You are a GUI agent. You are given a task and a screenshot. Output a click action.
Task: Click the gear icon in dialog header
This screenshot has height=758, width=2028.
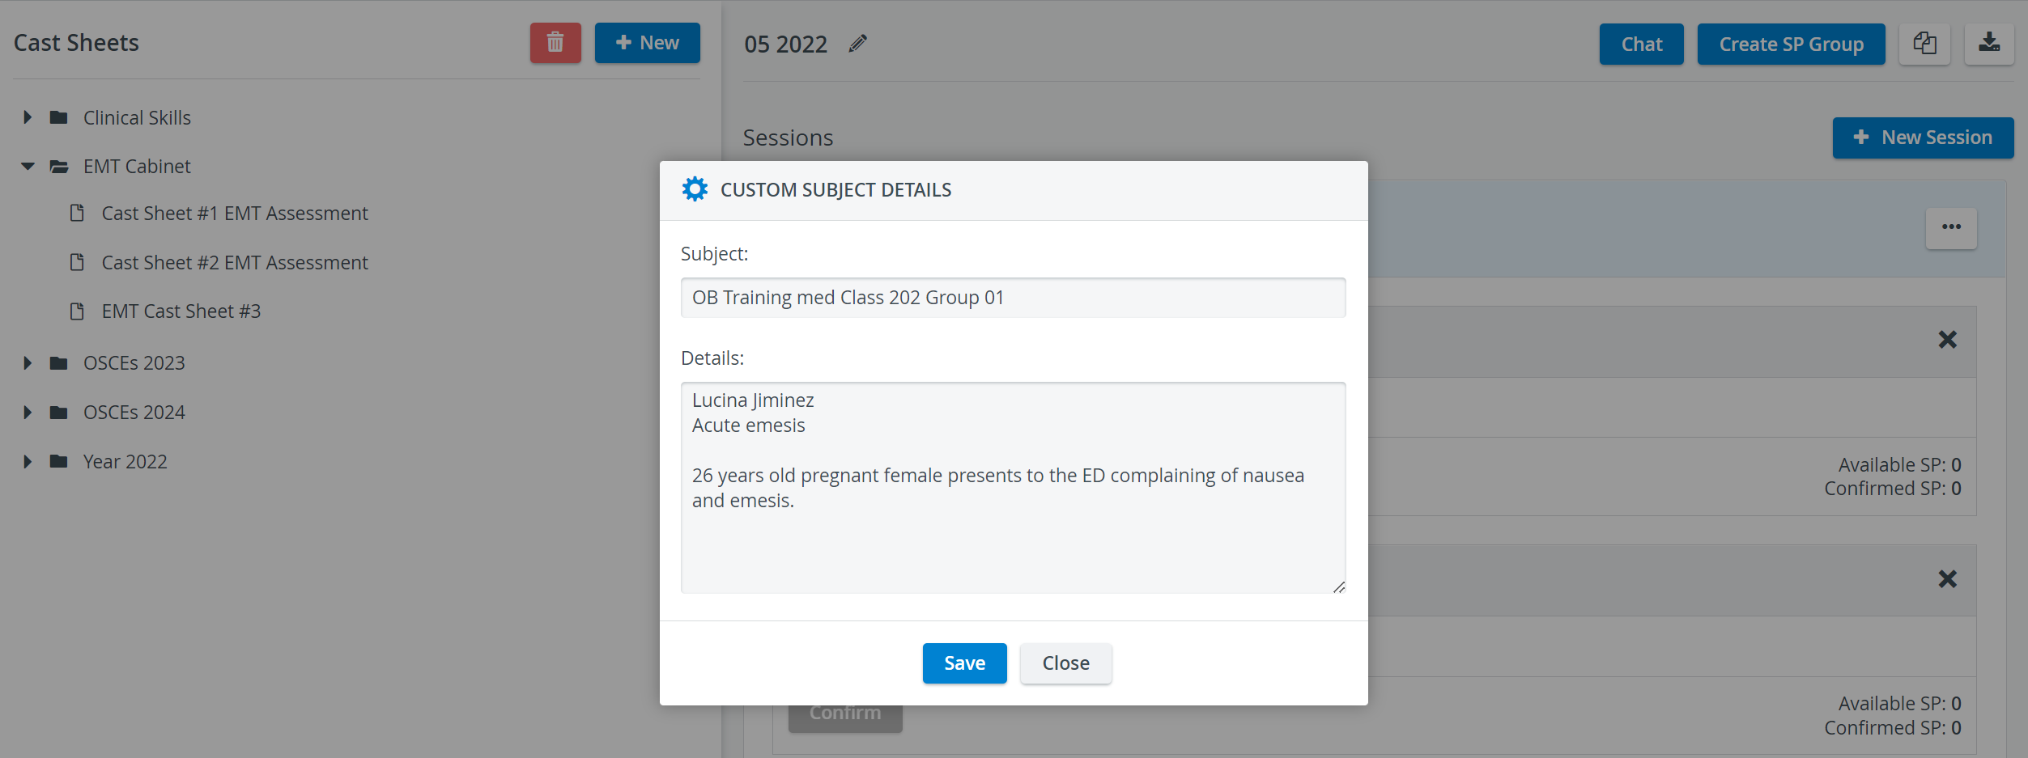tap(695, 189)
